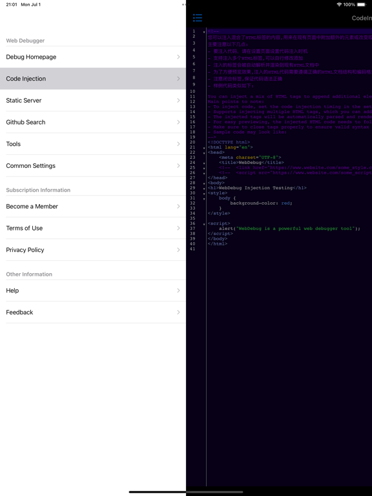
Task: Click background-color: red line in editor
Action: [x=261, y=203]
